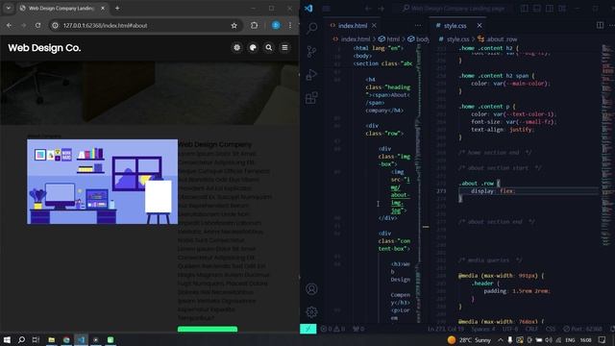The height and width of the screenshot is (346, 615).
Task: Switch to the index.html editor tab
Action: click(x=353, y=26)
